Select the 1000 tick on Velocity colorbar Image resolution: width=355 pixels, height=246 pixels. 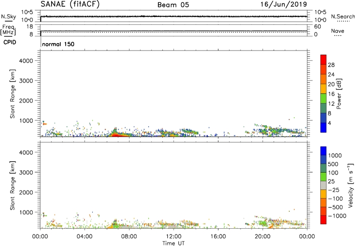[335, 155]
